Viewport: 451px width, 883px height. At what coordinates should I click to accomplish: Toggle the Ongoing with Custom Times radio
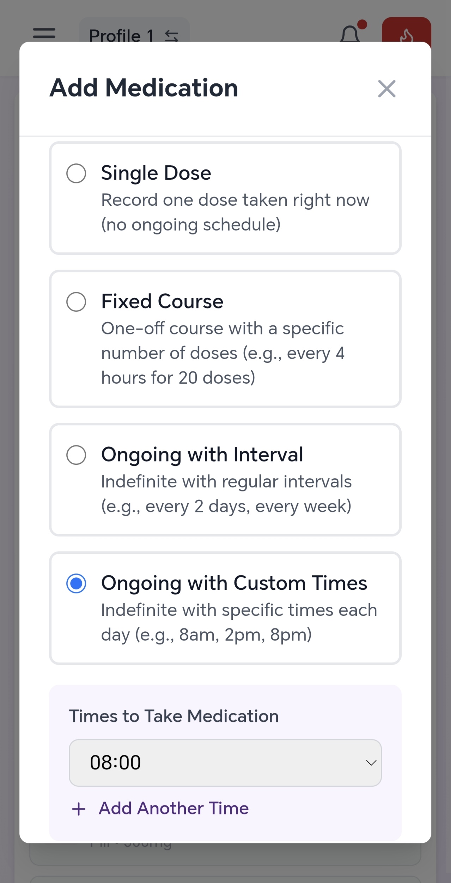[x=76, y=583]
